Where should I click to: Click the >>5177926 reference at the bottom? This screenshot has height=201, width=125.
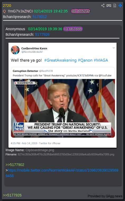point(12,195)
